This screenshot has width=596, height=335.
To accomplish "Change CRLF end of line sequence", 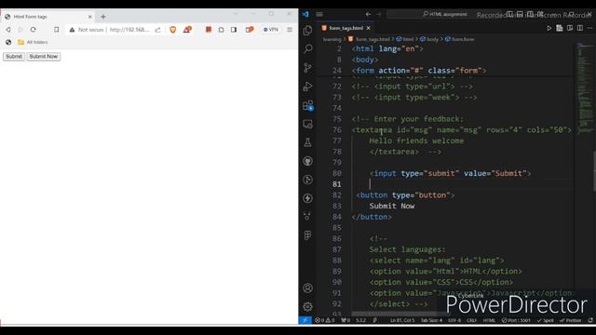I will (471, 320).
